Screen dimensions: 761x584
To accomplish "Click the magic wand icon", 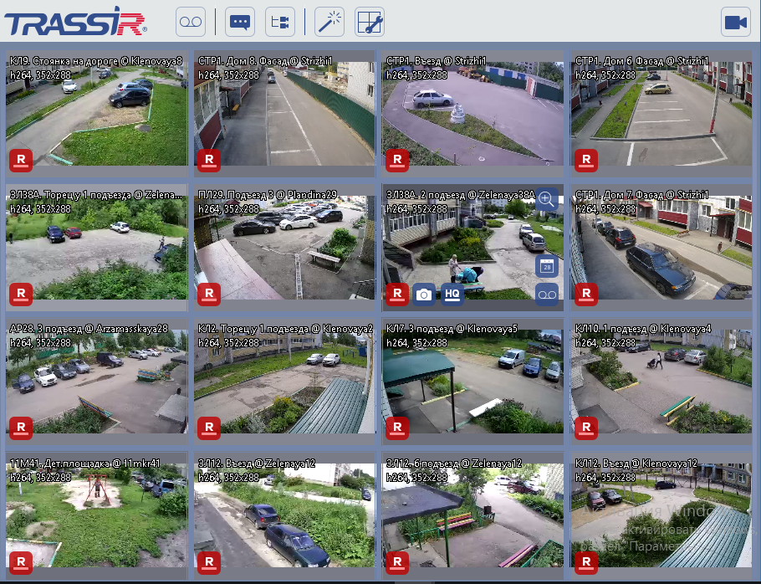I will [329, 22].
